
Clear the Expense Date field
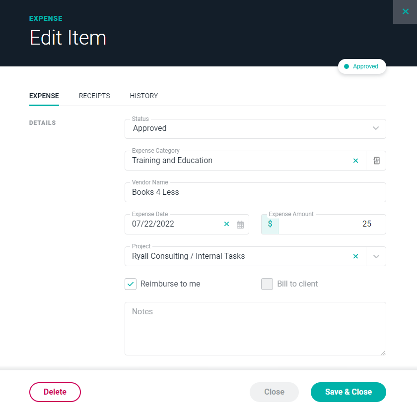[x=227, y=224]
